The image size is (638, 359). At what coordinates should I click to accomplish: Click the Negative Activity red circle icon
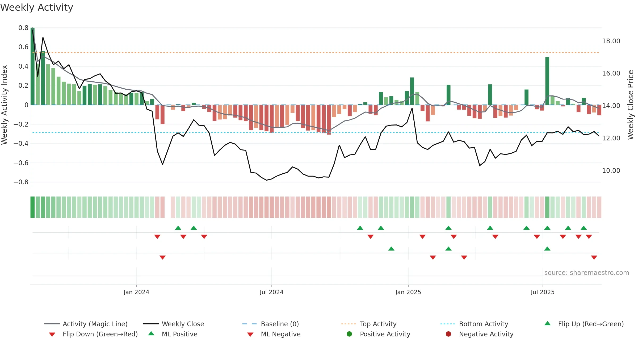coord(448,334)
